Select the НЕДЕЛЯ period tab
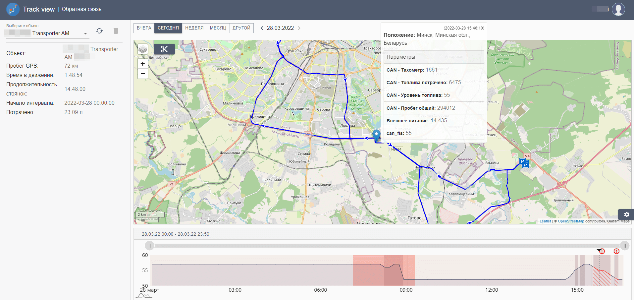This screenshot has width=634, height=300. click(194, 28)
